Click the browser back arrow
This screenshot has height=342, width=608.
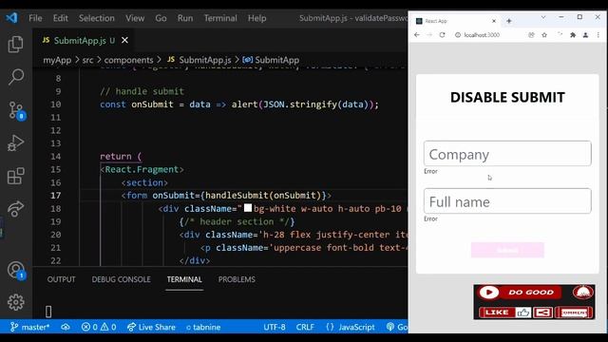[x=417, y=35]
